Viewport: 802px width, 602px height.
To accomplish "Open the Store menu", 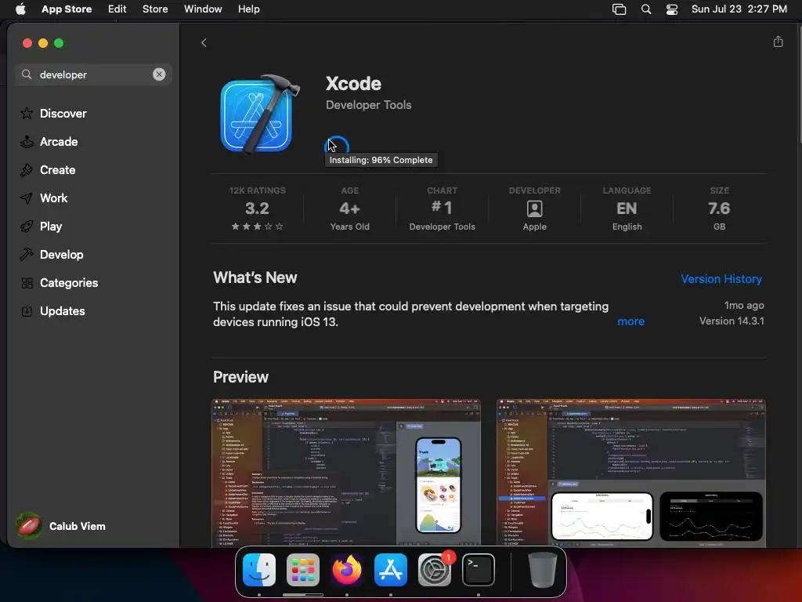I will pyautogui.click(x=155, y=9).
